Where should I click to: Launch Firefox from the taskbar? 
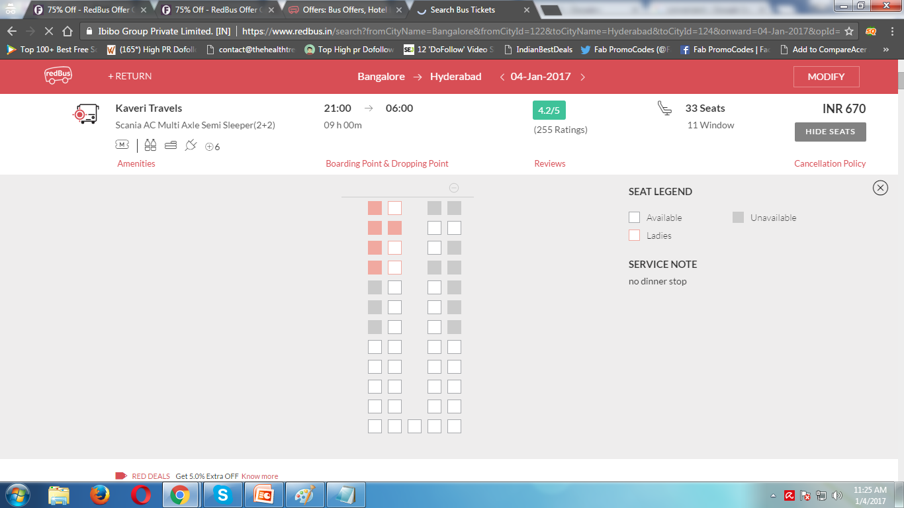click(x=99, y=495)
